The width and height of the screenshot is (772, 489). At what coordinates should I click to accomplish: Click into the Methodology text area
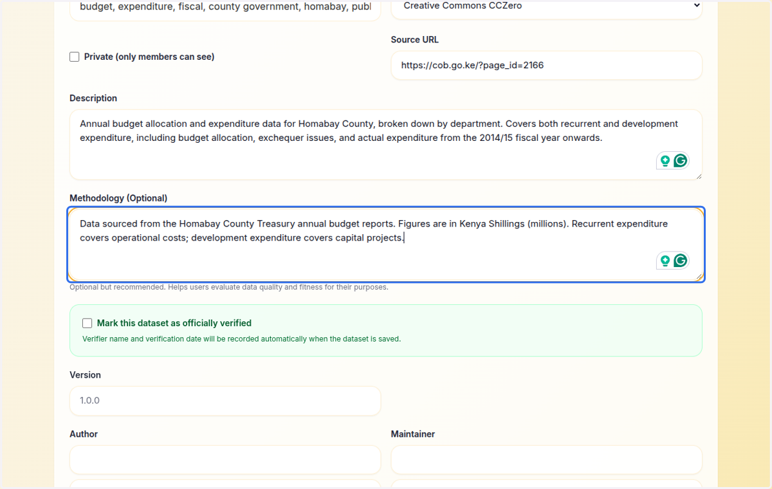[x=386, y=244]
